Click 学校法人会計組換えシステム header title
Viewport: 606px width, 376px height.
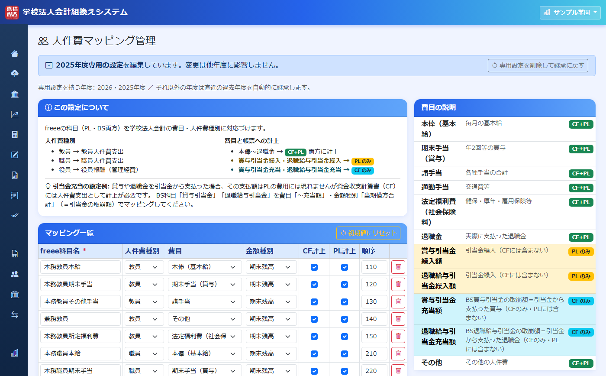coord(75,12)
